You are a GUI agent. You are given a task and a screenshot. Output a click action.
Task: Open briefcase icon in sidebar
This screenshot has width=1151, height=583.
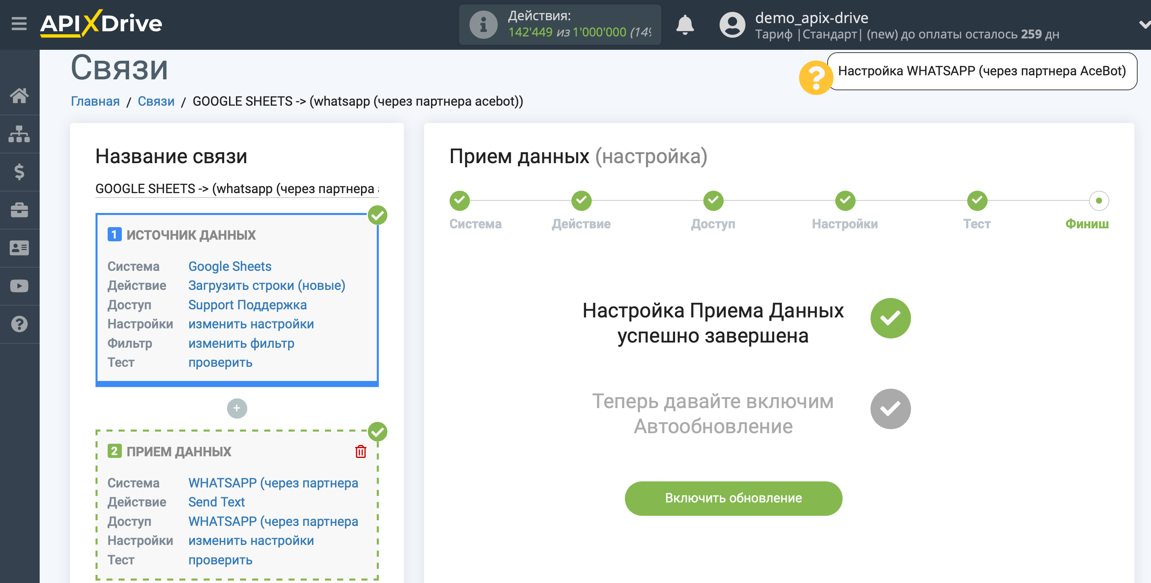pos(19,210)
